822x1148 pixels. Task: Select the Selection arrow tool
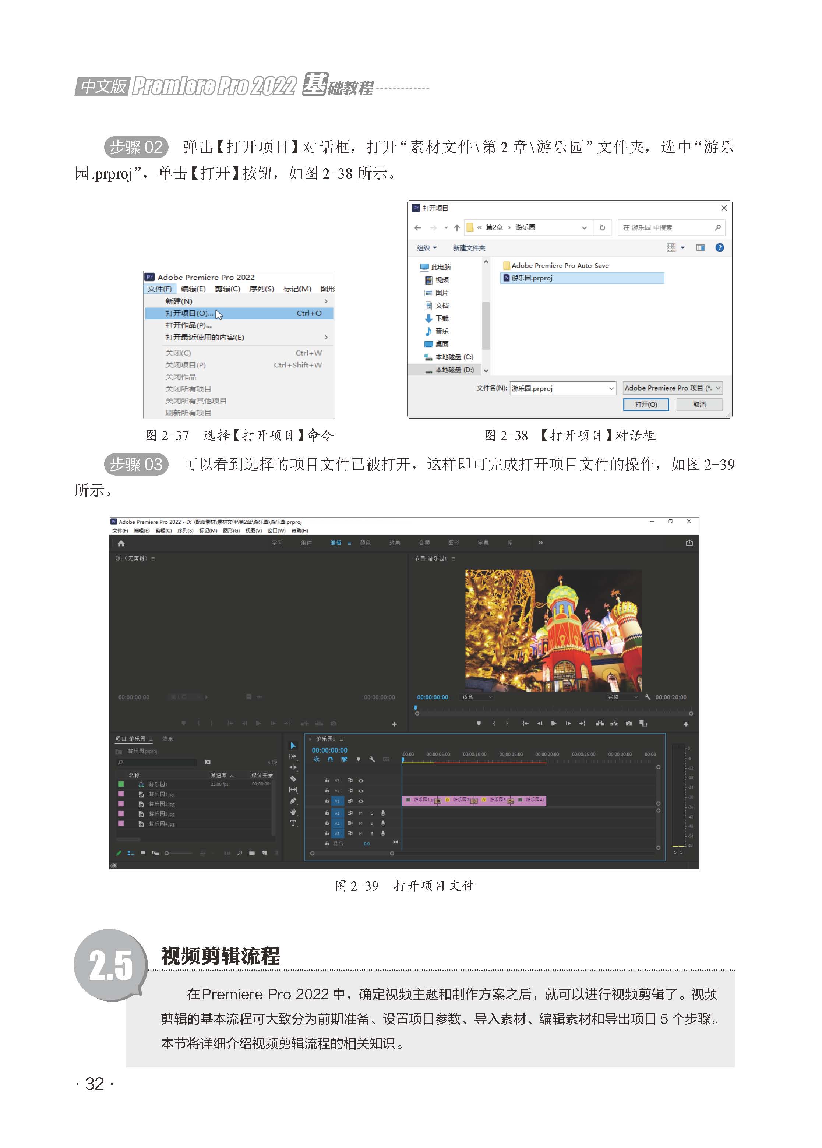[293, 745]
